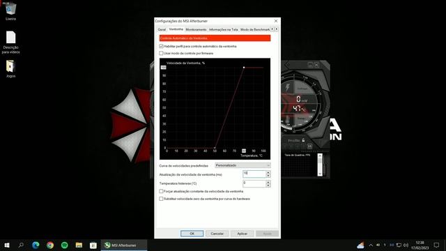Screen dimensions: 446x251
Task: Open the 'Descrição para vídeos' desktop file
Action: click(11, 42)
